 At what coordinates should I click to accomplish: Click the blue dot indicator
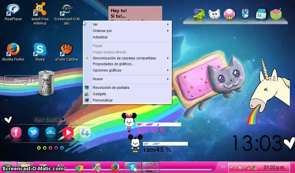(62, 148)
